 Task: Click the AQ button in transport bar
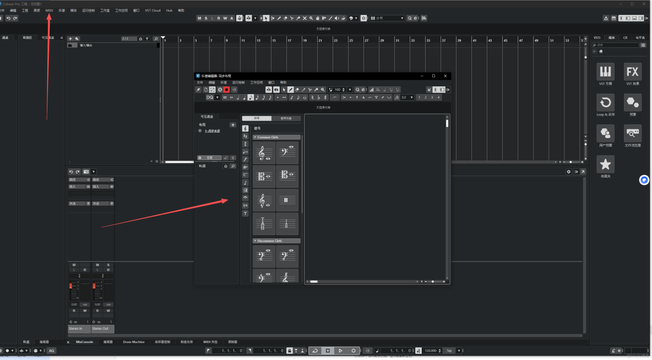coord(51,351)
